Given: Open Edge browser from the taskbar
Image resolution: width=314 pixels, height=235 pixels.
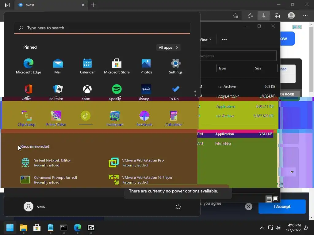Looking at the screenshot, I should [78, 228].
